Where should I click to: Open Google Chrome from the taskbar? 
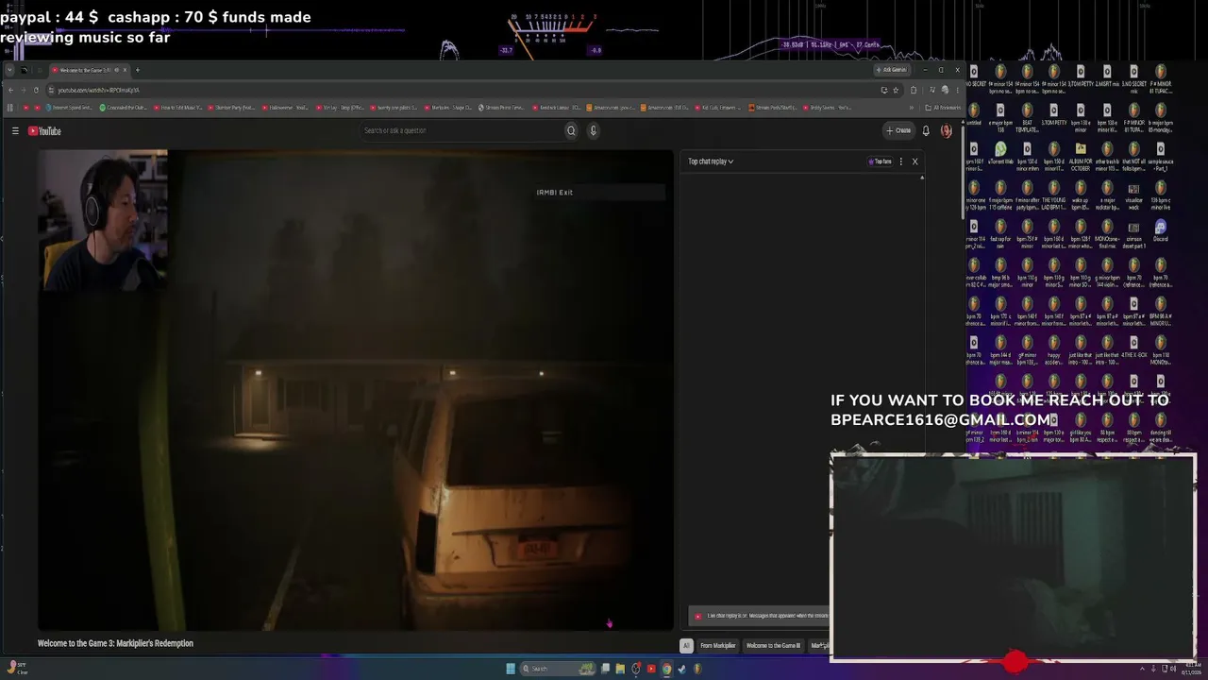[666, 669]
